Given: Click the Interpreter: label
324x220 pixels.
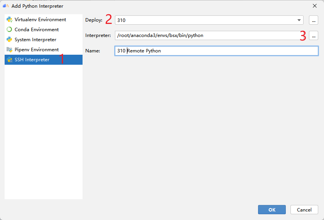Looking at the screenshot, I should (x=98, y=35).
